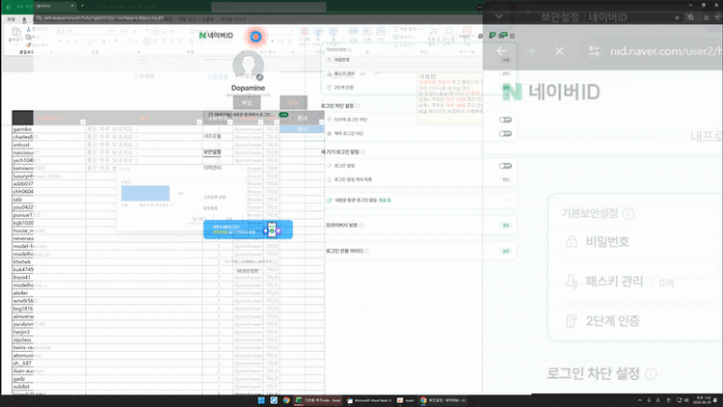The width and height of the screenshot is (723, 407).
Task: Bookmark the page with the star icon
Action: tap(677, 17)
